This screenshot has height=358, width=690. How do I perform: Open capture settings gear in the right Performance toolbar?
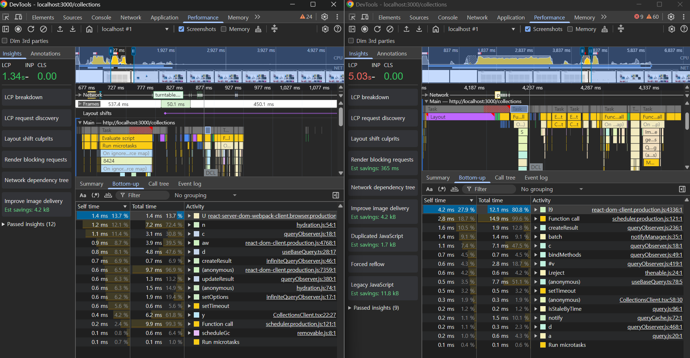tap(671, 29)
